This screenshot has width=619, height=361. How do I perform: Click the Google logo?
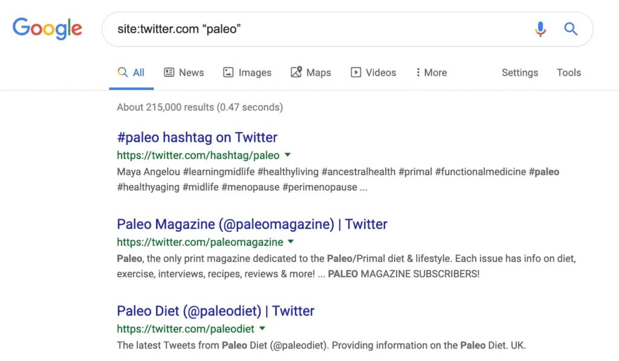(x=47, y=28)
